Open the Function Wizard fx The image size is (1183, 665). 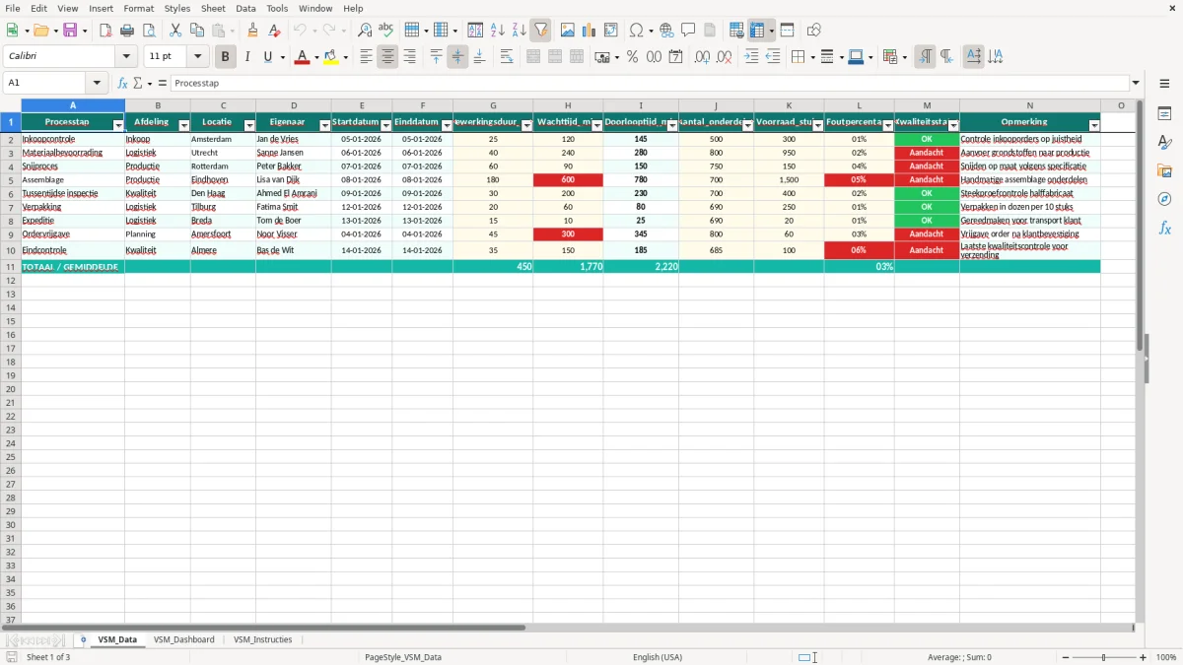point(122,84)
